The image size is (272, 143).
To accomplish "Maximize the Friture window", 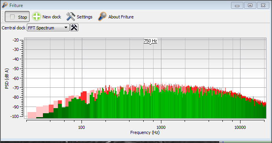I will coord(250,5).
